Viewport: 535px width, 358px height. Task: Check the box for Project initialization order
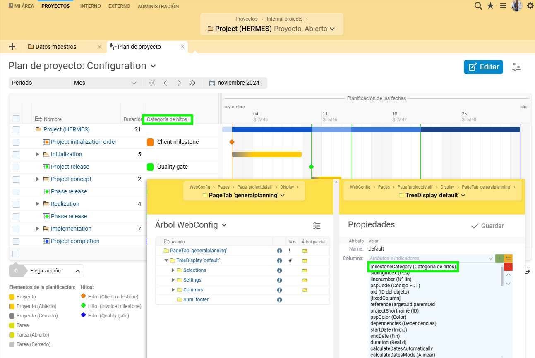[x=16, y=142]
